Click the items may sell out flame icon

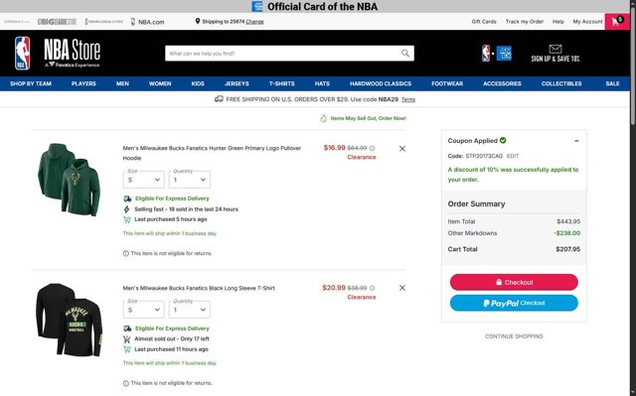(323, 118)
